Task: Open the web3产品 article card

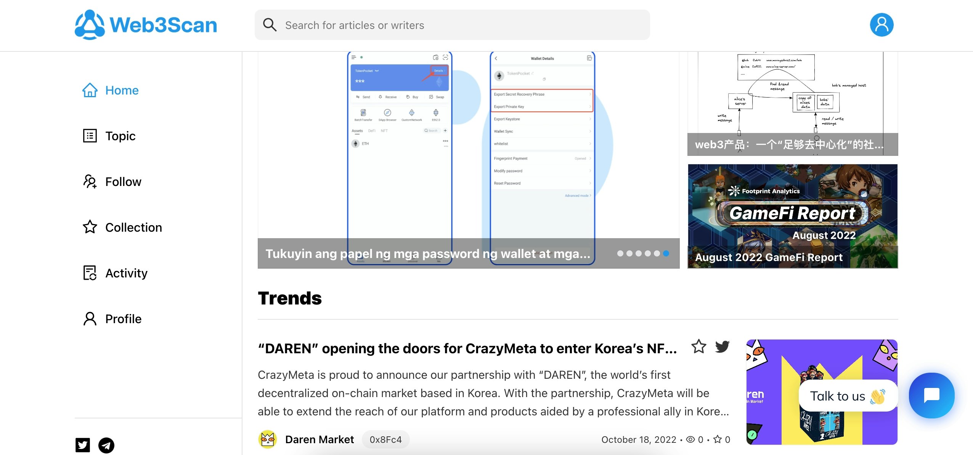Action: coord(793,104)
